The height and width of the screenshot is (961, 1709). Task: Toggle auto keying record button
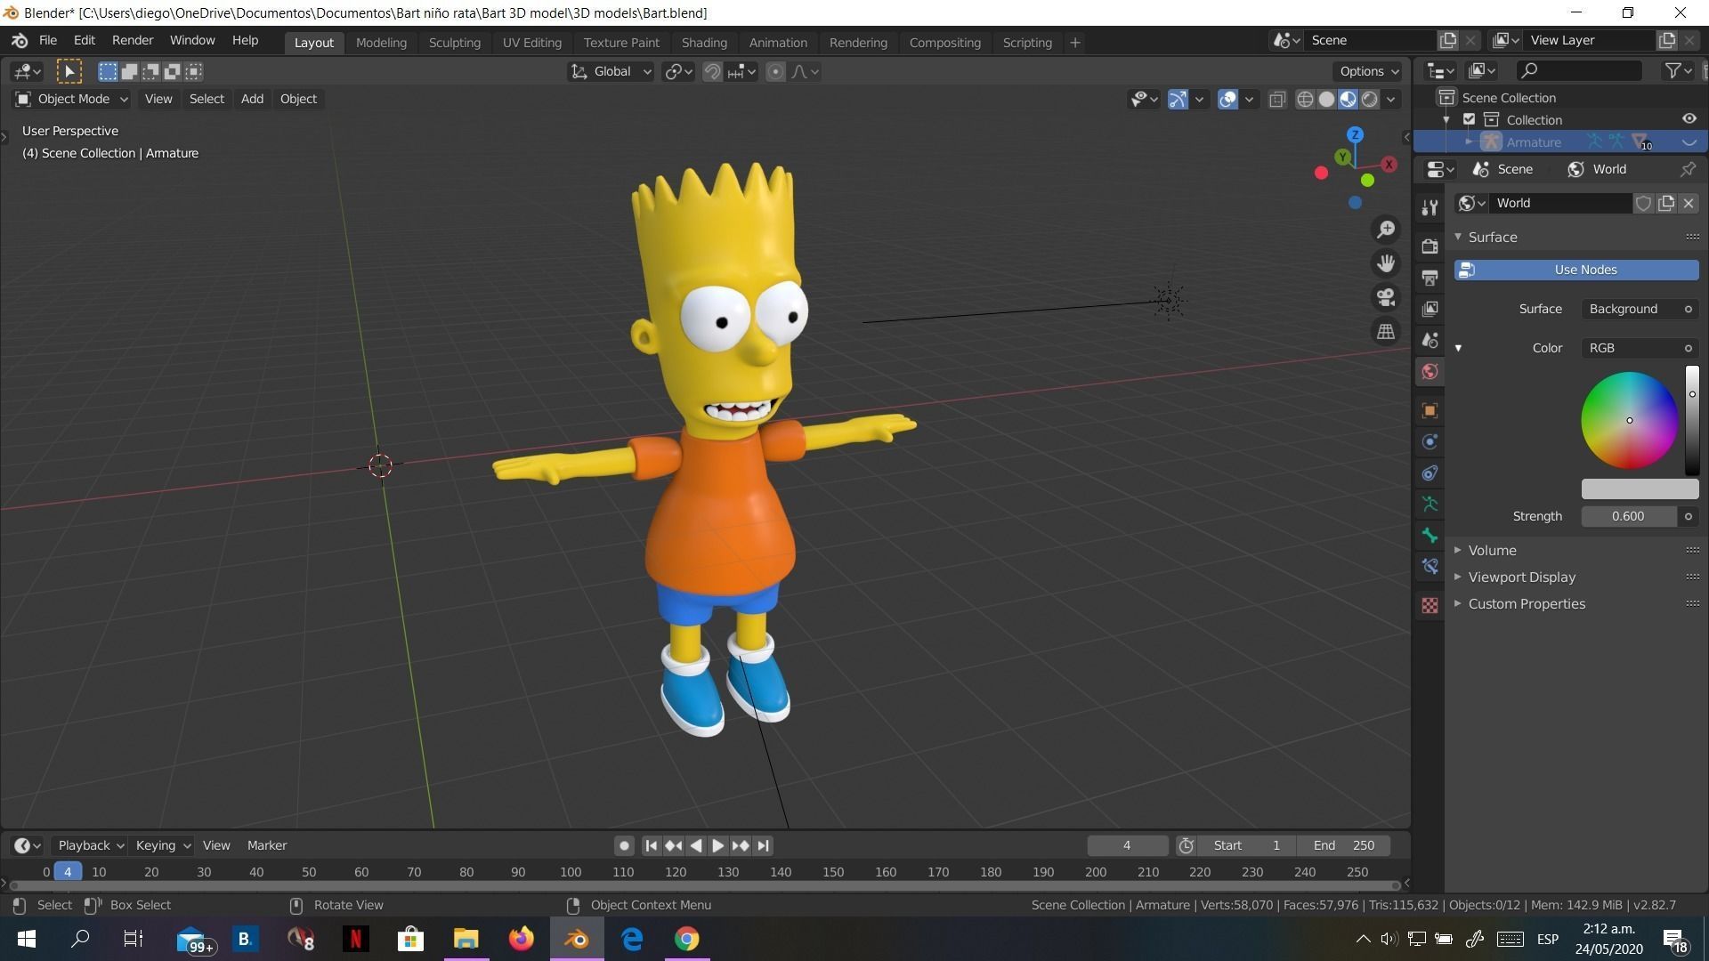pyautogui.click(x=624, y=845)
